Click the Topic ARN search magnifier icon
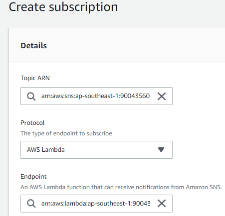The image size is (225, 216). pos(31,96)
